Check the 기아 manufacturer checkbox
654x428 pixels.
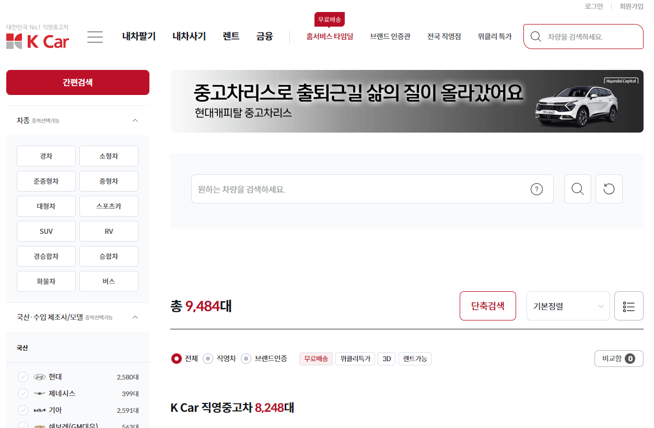(23, 410)
